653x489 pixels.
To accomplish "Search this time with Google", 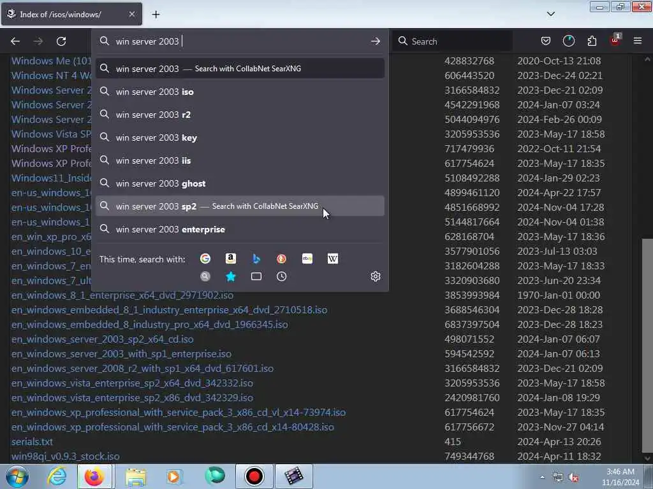I will (x=205, y=259).
